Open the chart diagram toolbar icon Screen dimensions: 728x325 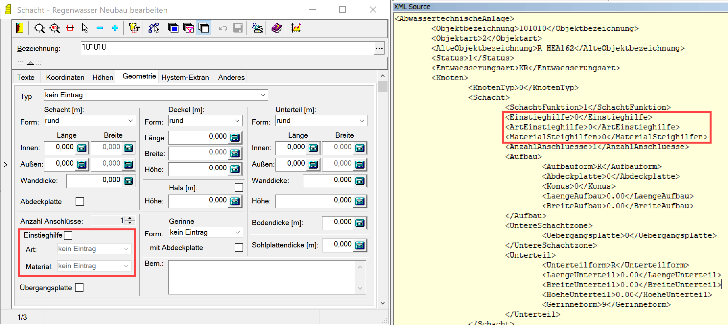coord(296,28)
